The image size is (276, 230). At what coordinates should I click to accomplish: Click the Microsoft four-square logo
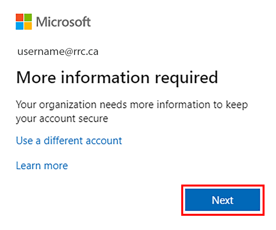(x=23, y=22)
